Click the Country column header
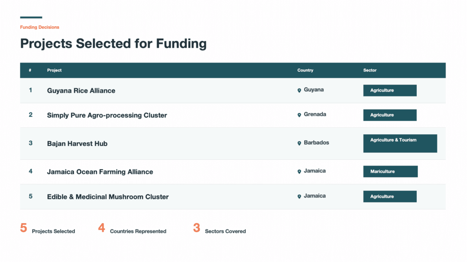This screenshot has height=262, width=467. tap(305, 70)
